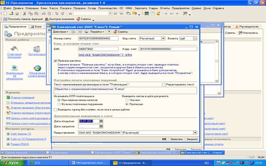Viewport: 266px width, 166px height.
Task: Uncheck the Прямые расчеты checkbox
Action: (x=56, y=61)
